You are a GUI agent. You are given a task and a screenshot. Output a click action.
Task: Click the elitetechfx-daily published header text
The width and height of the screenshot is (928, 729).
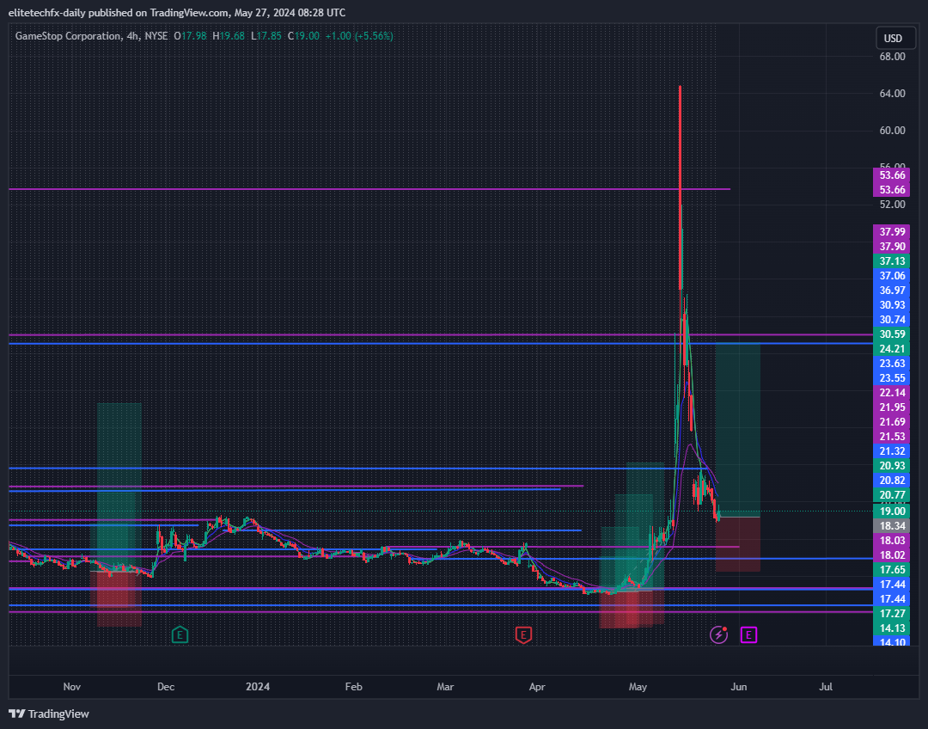[177, 12]
